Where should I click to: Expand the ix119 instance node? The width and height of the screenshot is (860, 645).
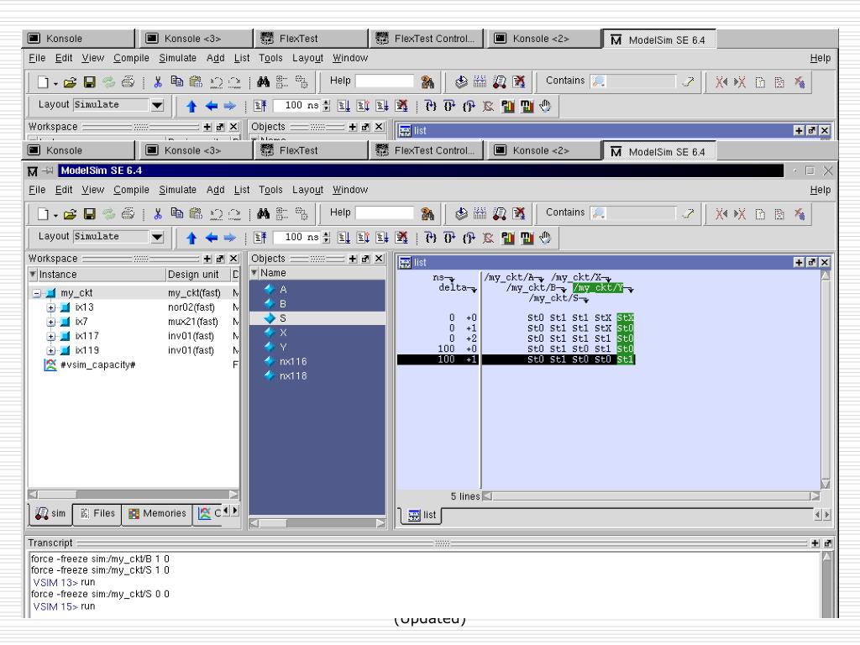(x=50, y=350)
